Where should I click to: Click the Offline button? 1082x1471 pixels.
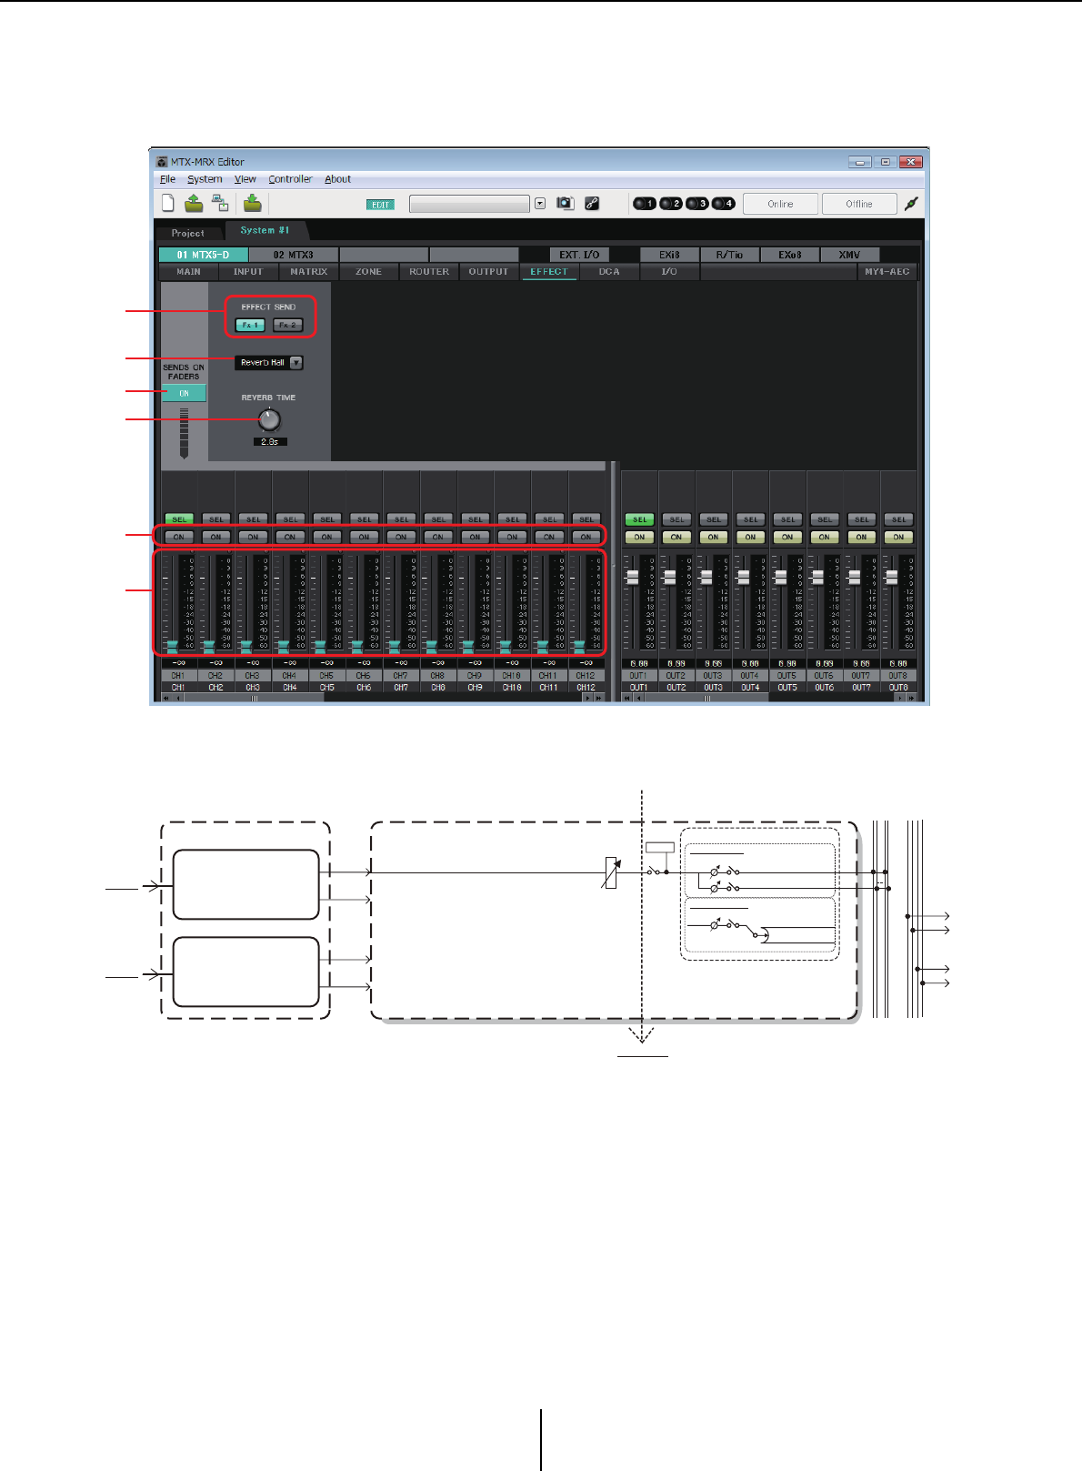858,204
